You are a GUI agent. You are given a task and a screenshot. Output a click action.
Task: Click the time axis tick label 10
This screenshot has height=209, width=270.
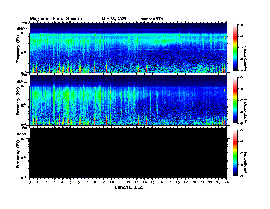click(x=112, y=182)
